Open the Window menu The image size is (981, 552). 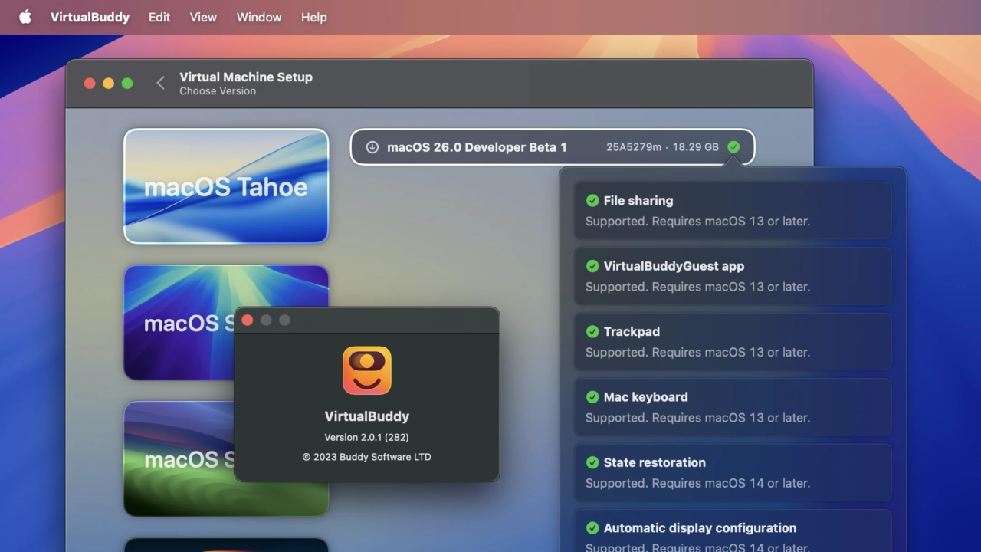point(259,17)
